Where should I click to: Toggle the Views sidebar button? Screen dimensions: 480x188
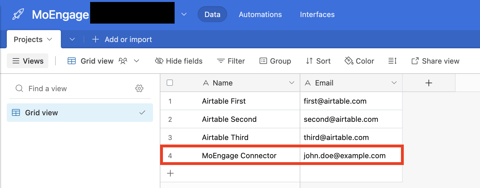pos(28,61)
